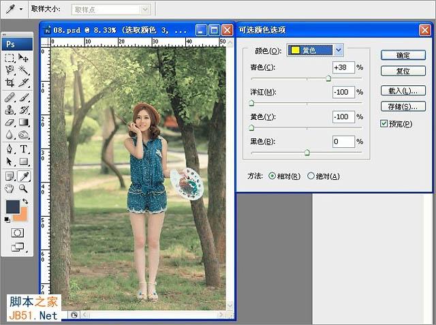Screen dimensions: 436x325
Task: Click the Load (载入) button
Action: click(x=403, y=91)
